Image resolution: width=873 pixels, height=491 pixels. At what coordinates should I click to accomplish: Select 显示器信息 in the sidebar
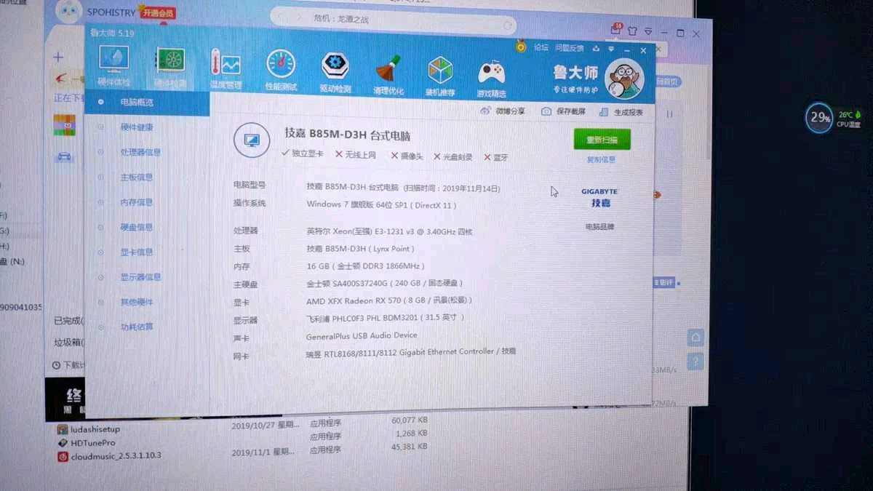140,277
